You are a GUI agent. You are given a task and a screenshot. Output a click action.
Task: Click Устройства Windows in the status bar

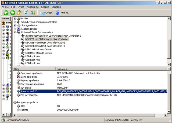coord(17,120)
